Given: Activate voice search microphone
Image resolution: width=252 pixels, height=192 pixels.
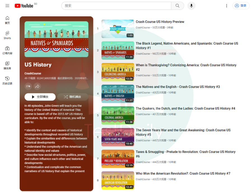Looking at the screenshot, I should (x=192, y=6).
